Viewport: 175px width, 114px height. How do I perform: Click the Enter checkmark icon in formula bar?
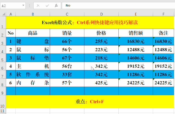pyautogui.click(x=47, y=5)
